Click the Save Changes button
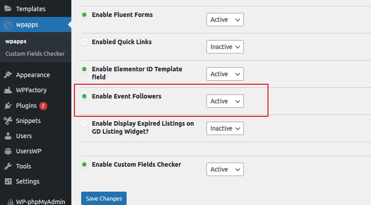The width and height of the screenshot is (371, 205). click(104, 198)
